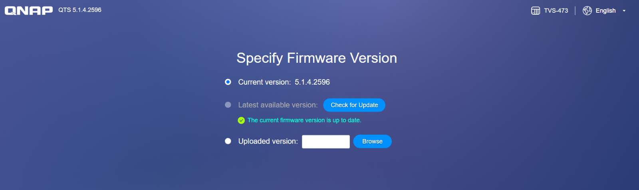Open the English language dropdown
This screenshot has height=190, width=639.
(605, 11)
